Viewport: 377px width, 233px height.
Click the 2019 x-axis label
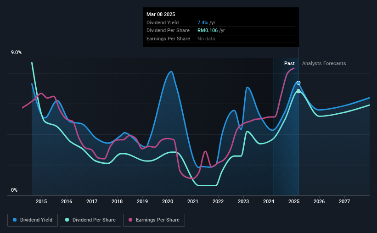pyautogui.click(x=142, y=201)
